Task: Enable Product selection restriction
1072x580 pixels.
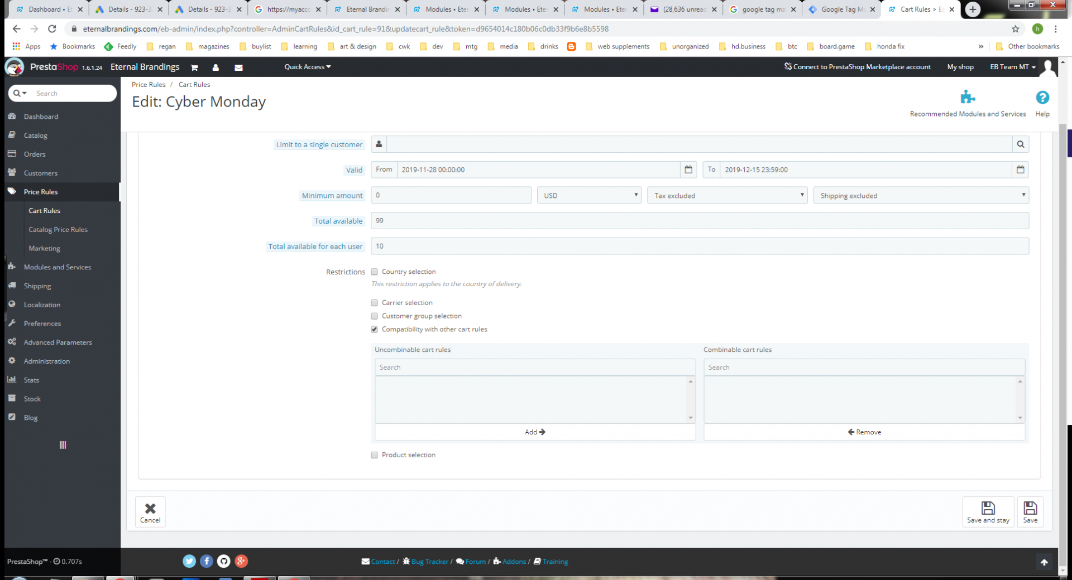Action: (374, 455)
